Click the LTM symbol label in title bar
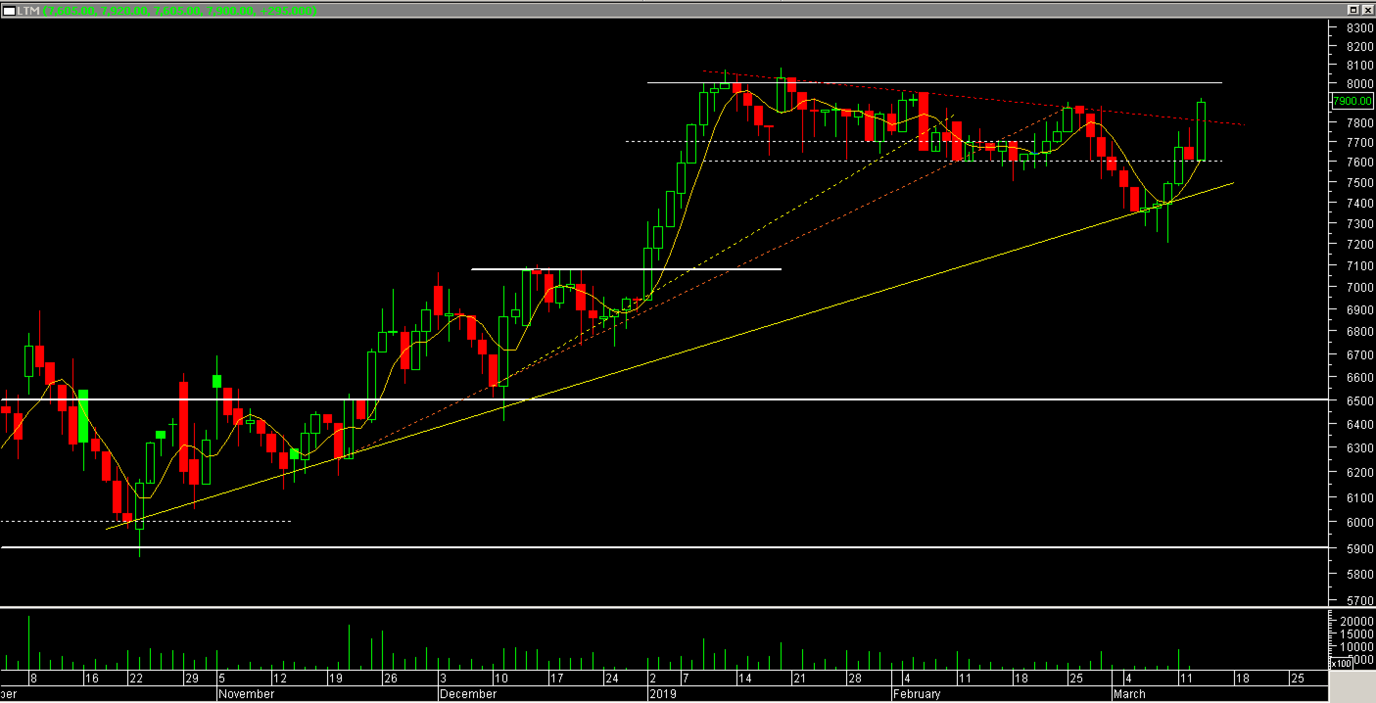Screen dimensions: 1376x703 (28, 11)
